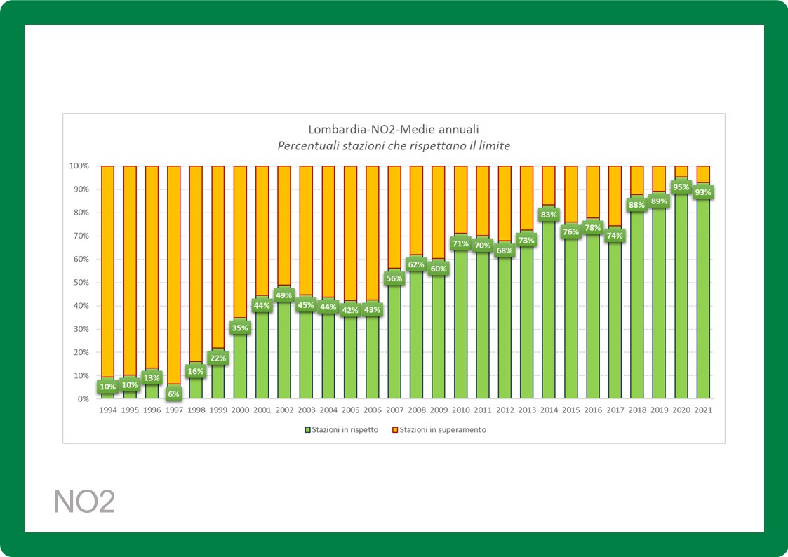The height and width of the screenshot is (557, 788).
Task: Select the 83% data label for 2014
Action: (549, 215)
